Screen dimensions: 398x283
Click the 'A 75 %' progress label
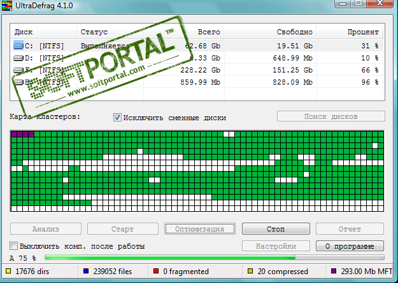[x=22, y=258]
